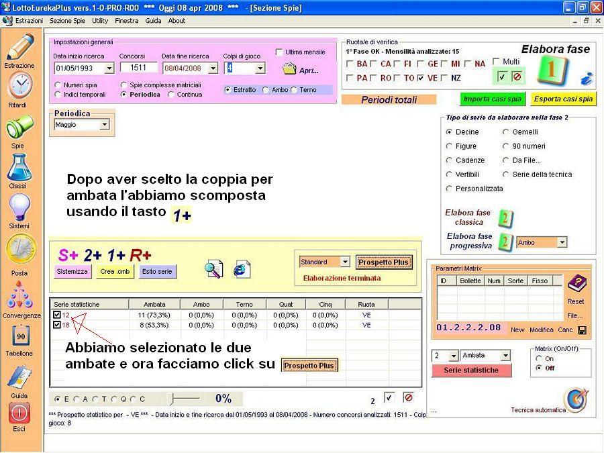
Task: Open the number 2 dropdown
Action: coord(454,356)
